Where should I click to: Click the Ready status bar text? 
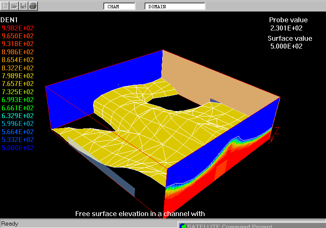tap(9, 223)
